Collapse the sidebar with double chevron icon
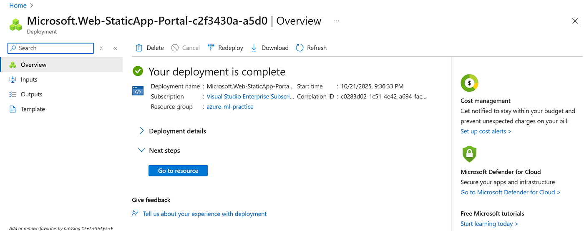The image size is (584, 231). tap(116, 48)
